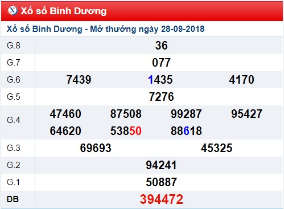Click G.6 number 7439
This screenshot has width=284, height=209.
[79, 80]
